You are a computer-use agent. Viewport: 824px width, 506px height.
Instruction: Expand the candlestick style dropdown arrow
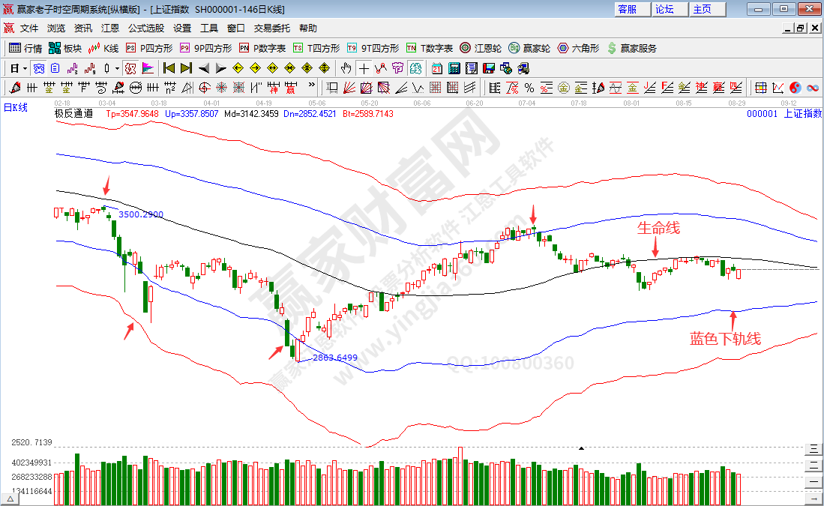click(x=117, y=67)
